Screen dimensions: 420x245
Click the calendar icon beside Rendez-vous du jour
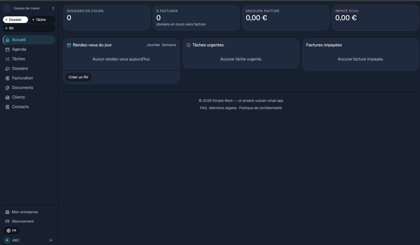pos(69,45)
